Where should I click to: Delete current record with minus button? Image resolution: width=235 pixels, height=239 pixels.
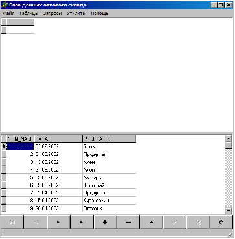tap(128, 222)
